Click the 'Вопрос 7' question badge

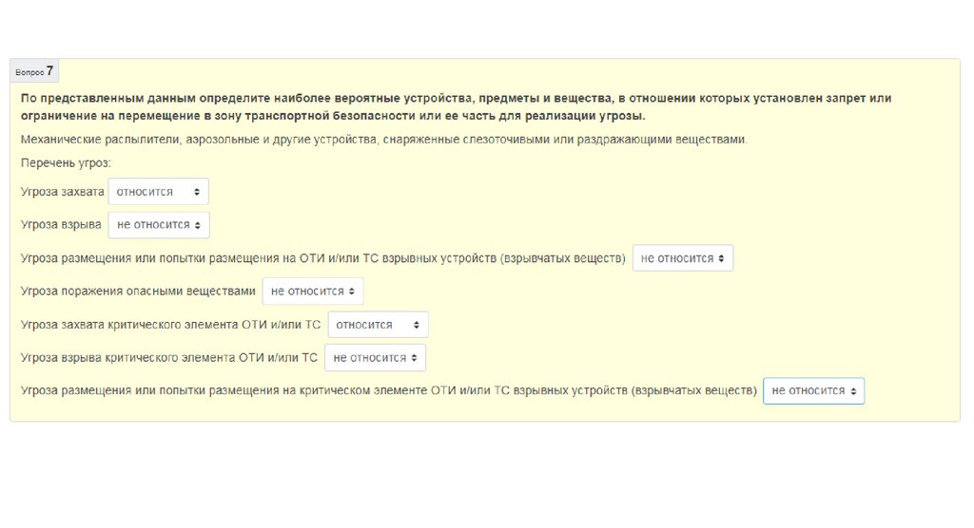34,71
